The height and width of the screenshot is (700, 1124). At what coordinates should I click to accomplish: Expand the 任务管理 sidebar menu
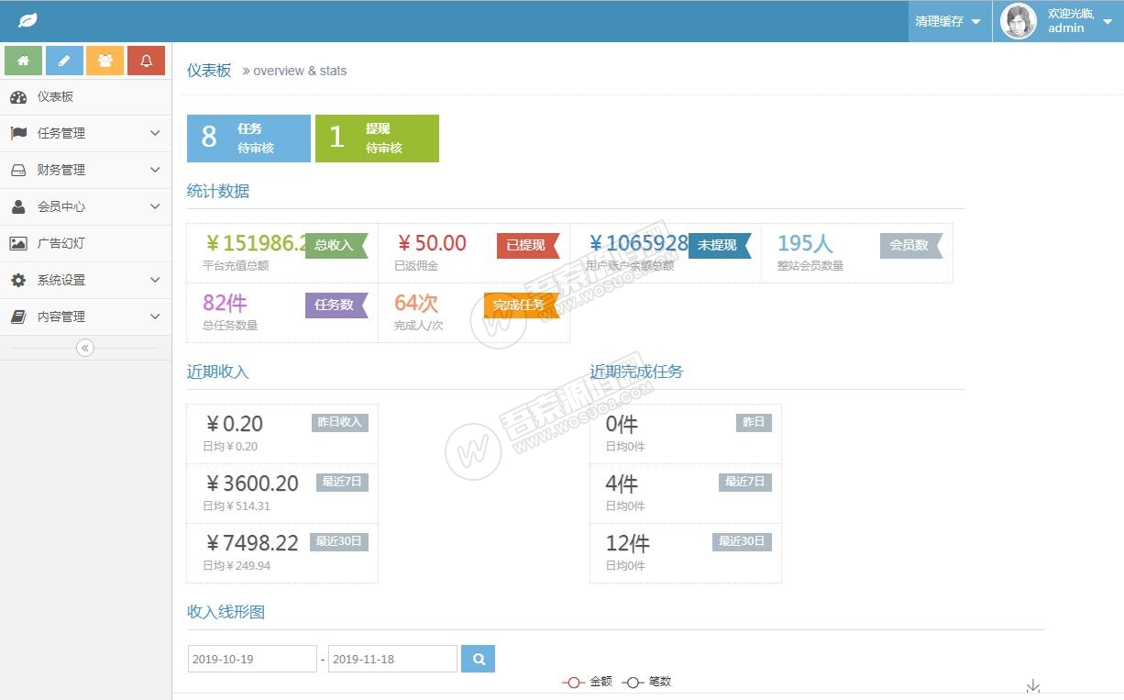click(x=85, y=133)
